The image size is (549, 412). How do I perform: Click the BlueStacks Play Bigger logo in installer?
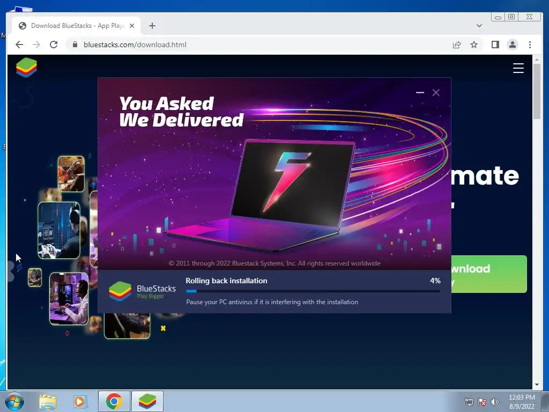coord(142,291)
